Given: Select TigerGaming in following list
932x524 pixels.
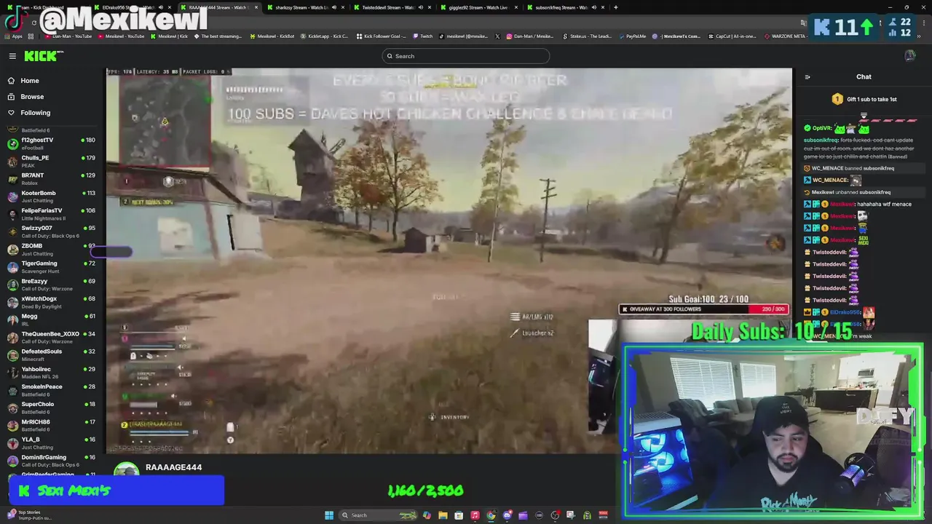Looking at the screenshot, I should coord(52,266).
